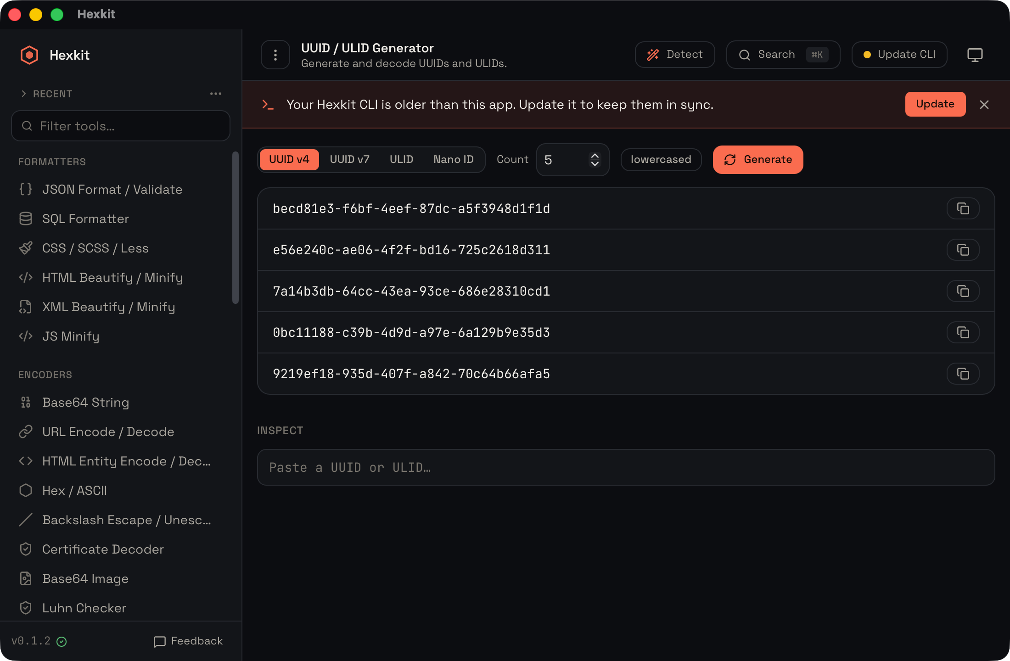Copy UUID starting with e56e240c
The image size is (1010, 661).
click(x=963, y=250)
